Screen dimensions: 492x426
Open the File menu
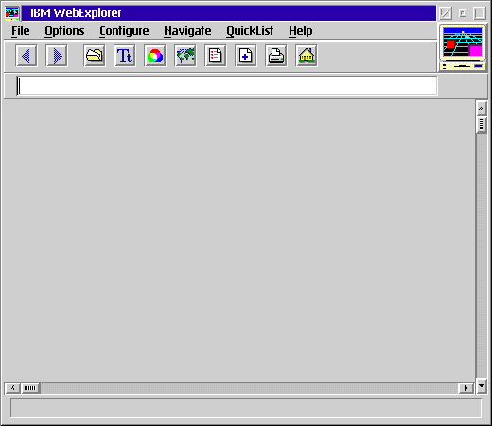coord(21,31)
